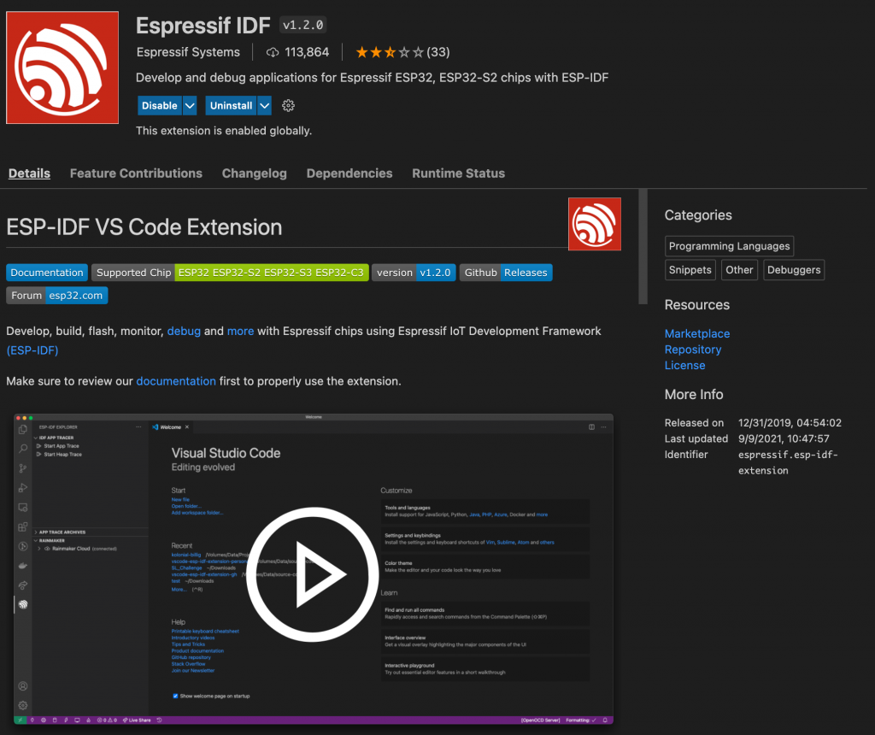Open the Disable button dropdown arrow

[x=188, y=105]
